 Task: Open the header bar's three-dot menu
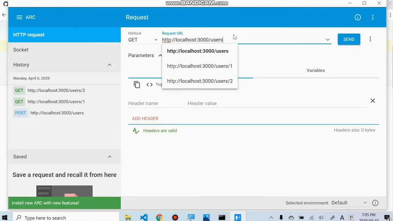(373, 18)
